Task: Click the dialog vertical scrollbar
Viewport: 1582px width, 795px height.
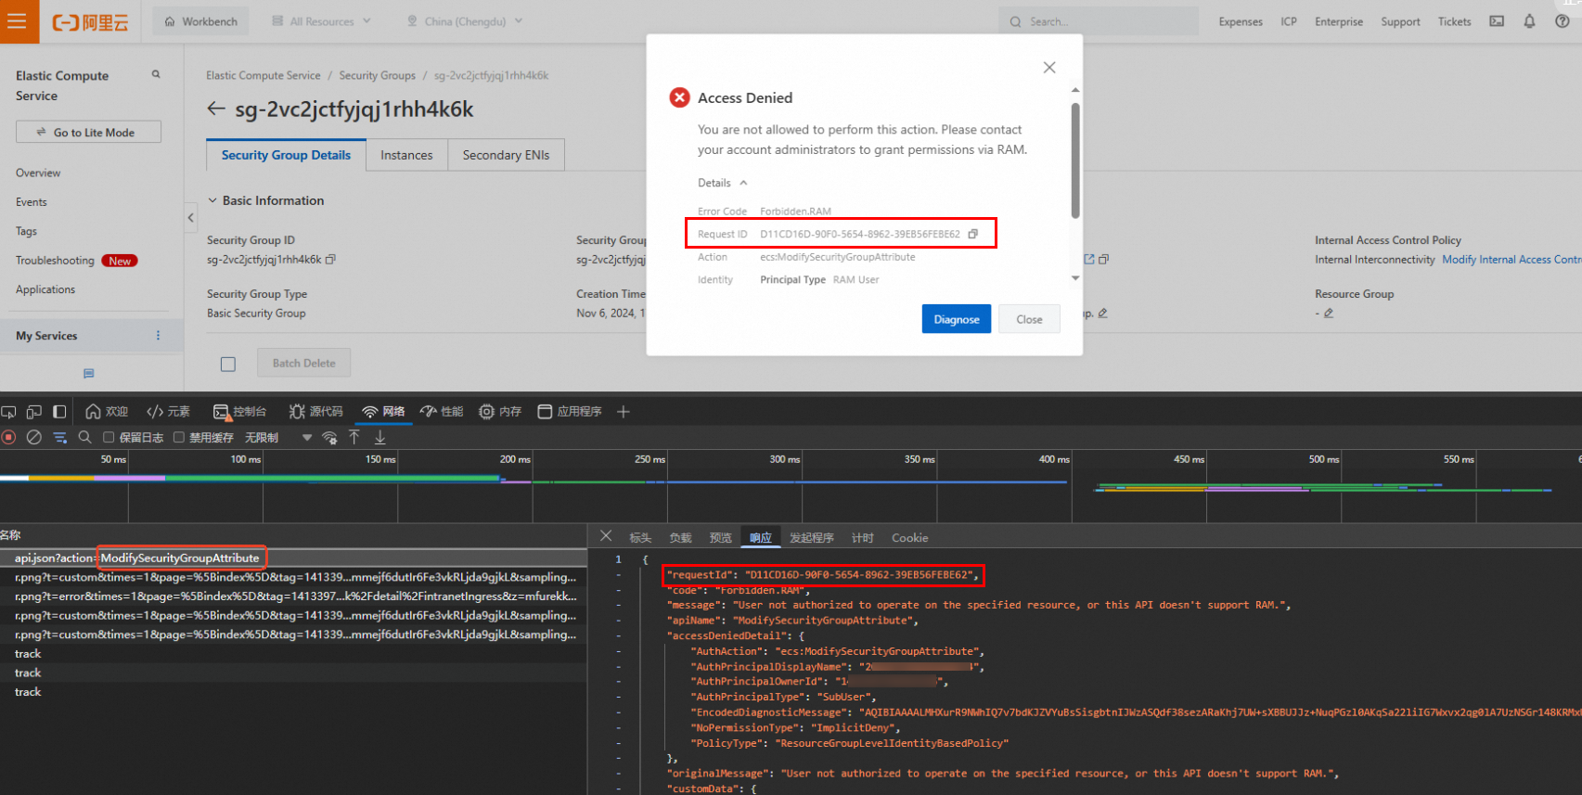Action: tap(1075, 160)
